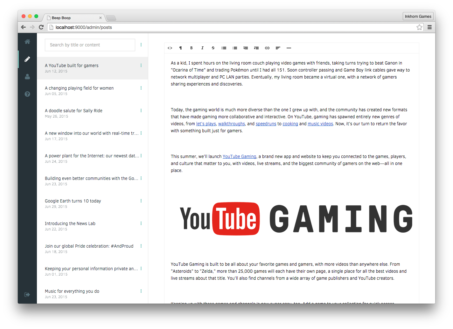Open the help question mark sidebar icon

pyautogui.click(x=27, y=94)
